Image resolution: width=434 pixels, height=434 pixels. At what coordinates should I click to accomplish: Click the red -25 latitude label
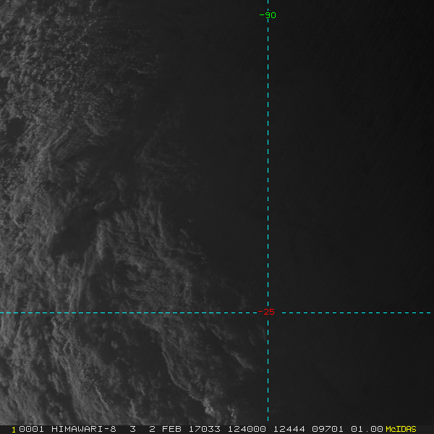267,312
